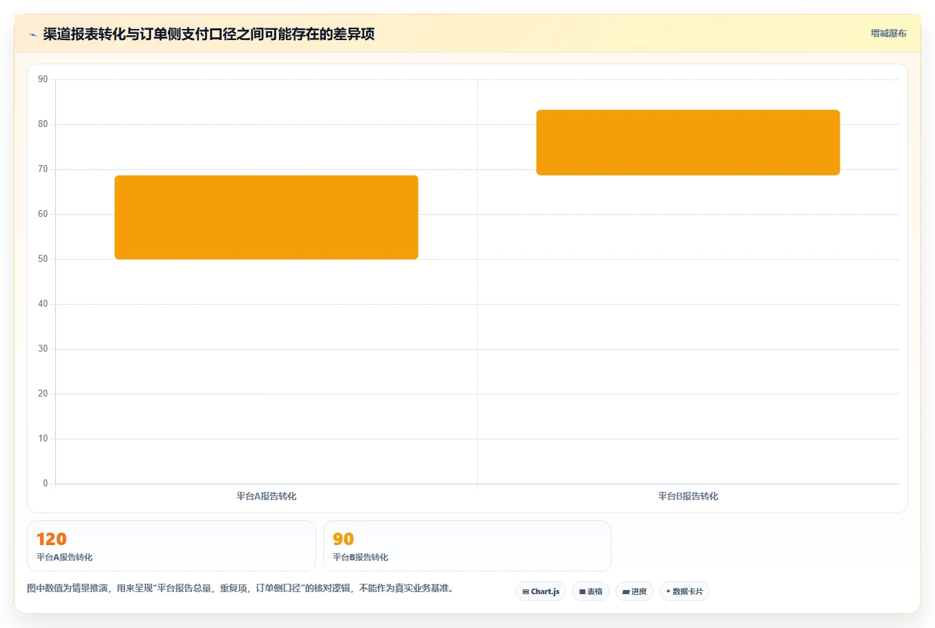The width and height of the screenshot is (935, 628).
Task: Click the x-axis label 平台B报告转化
Action: [688, 496]
